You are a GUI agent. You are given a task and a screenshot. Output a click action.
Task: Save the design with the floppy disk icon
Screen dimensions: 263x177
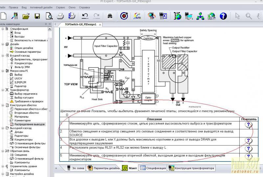pos(37,15)
